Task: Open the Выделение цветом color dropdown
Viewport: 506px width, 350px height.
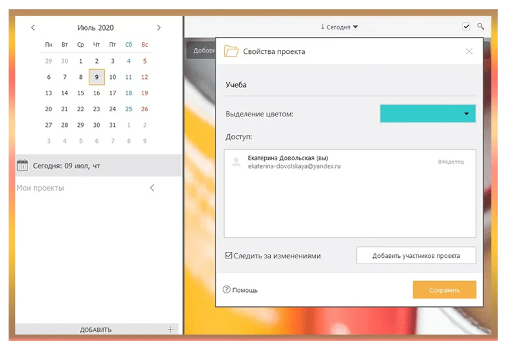Action: pyautogui.click(x=427, y=114)
